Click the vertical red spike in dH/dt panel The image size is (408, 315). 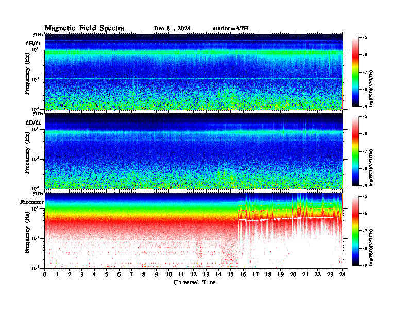pos(203,81)
